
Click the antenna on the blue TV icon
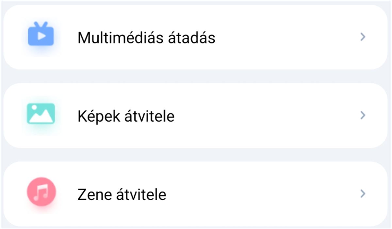point(41,25)
